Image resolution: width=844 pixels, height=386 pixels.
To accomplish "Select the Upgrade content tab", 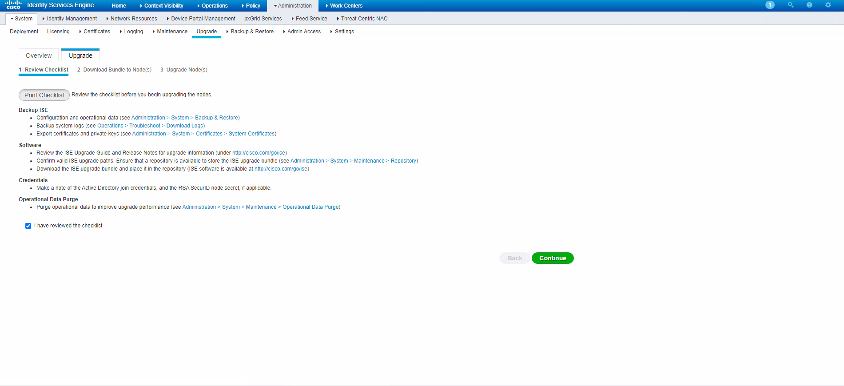I will coord(80,56).
